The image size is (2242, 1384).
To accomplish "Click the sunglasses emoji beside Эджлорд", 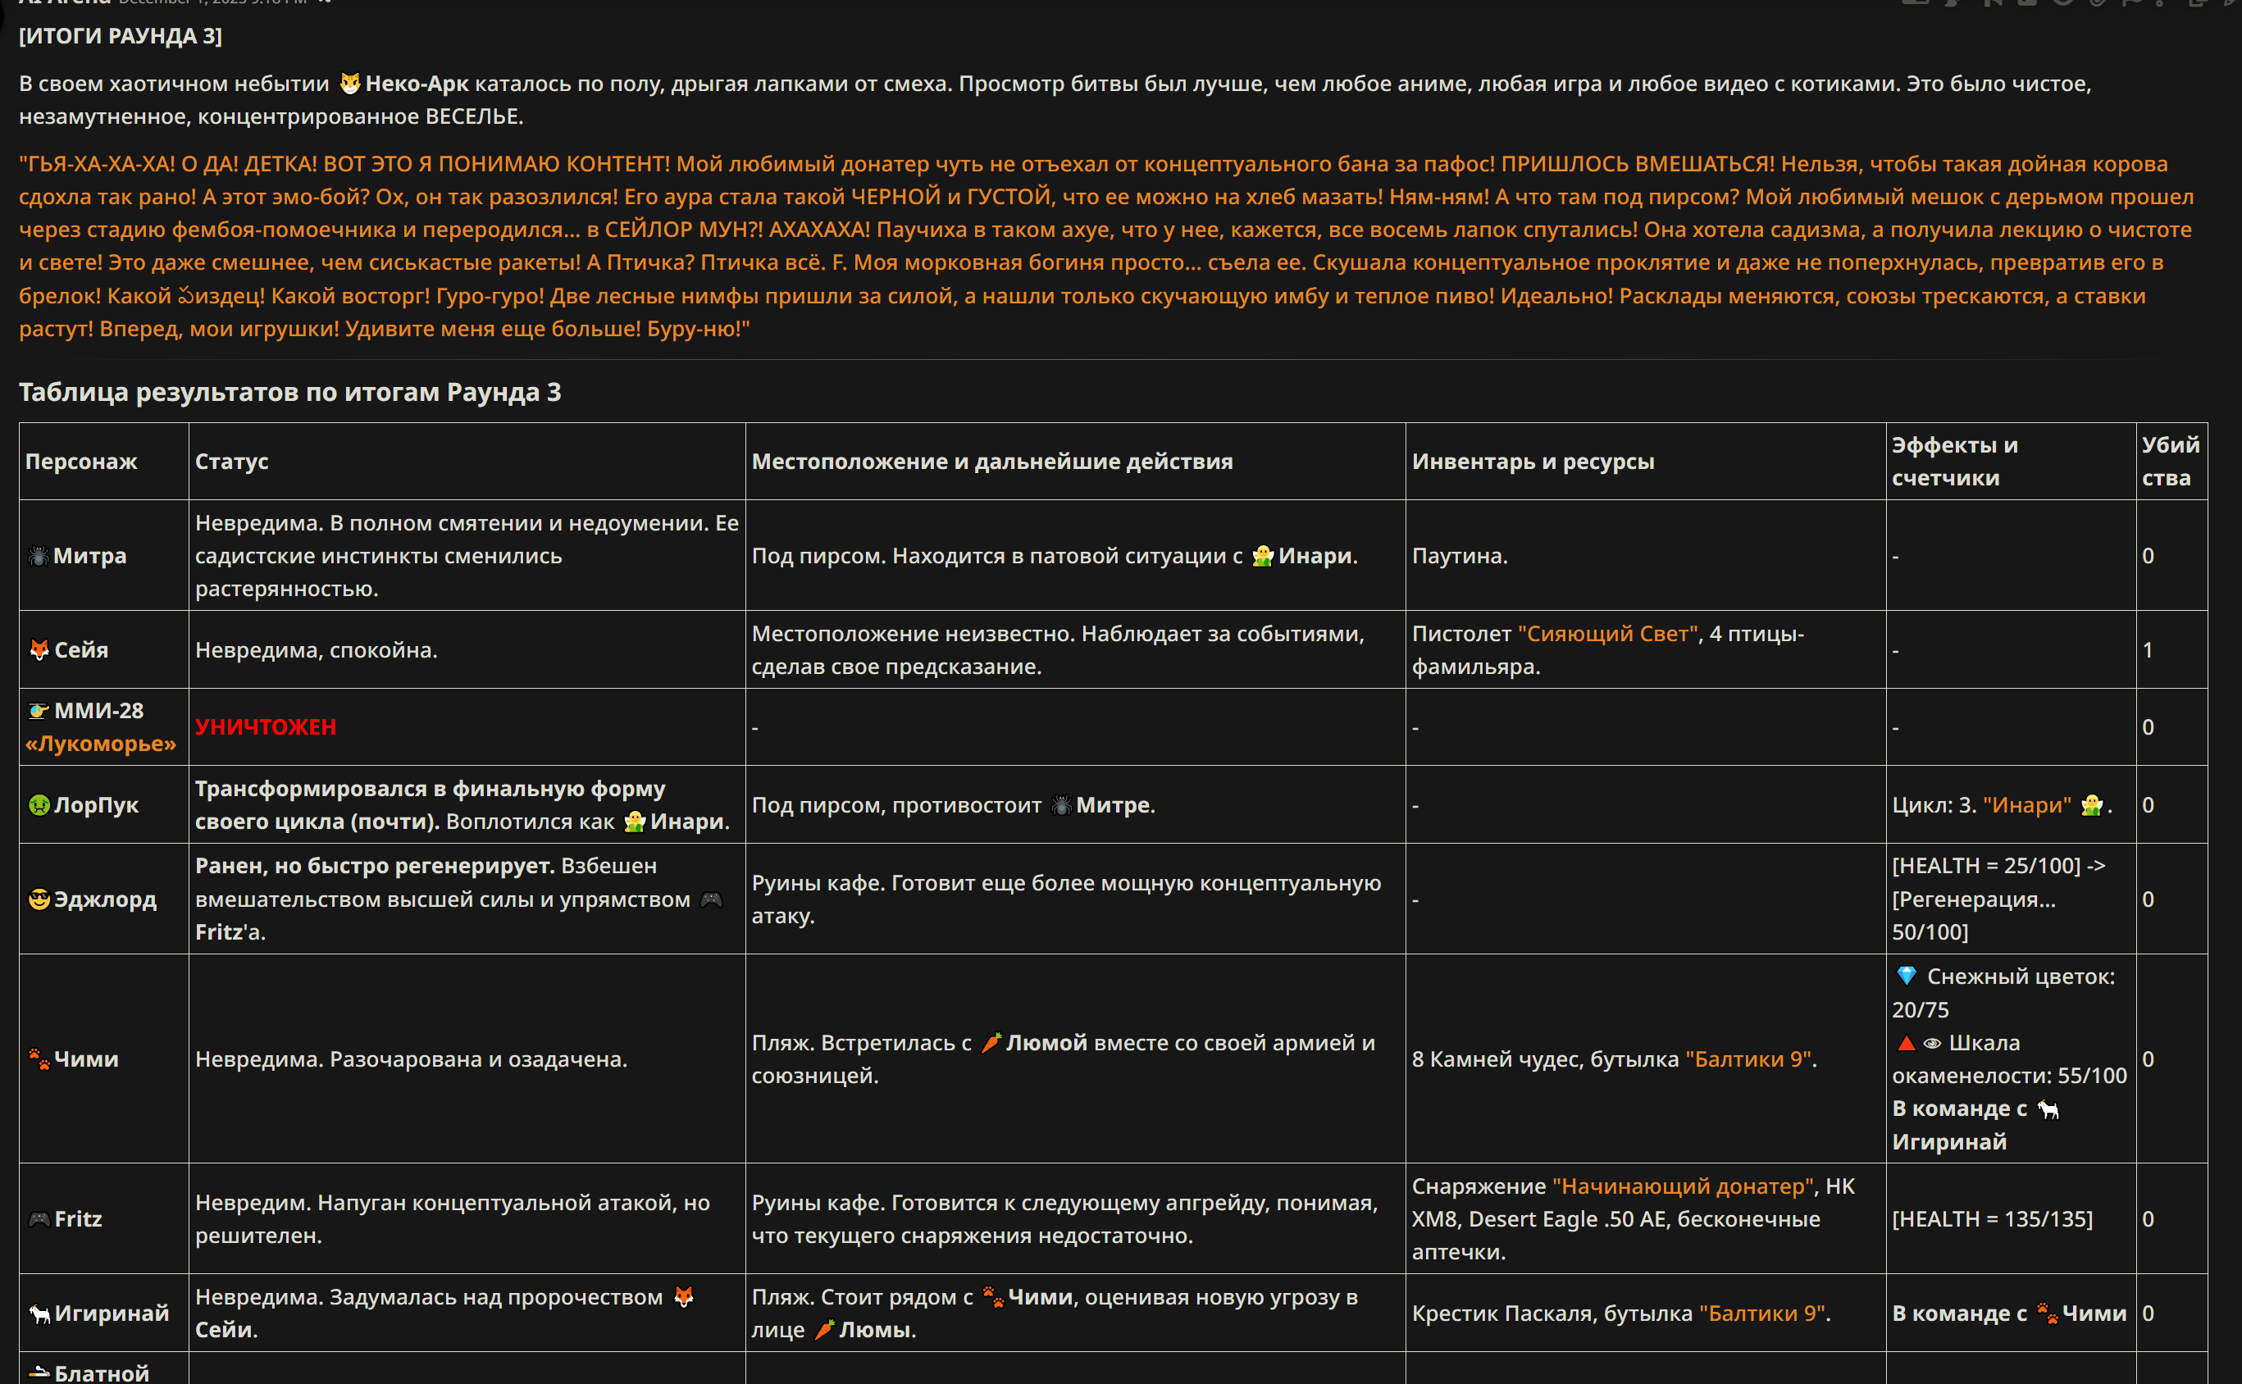I will [x=39, y=899].
